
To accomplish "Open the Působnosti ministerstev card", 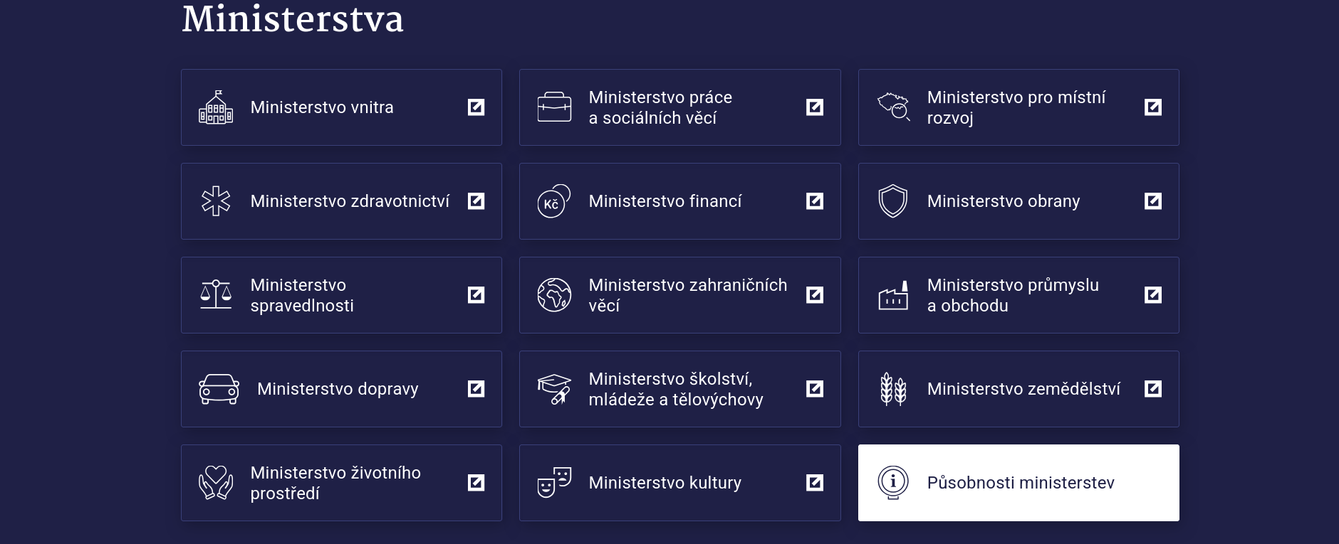I will [1021, 483].
